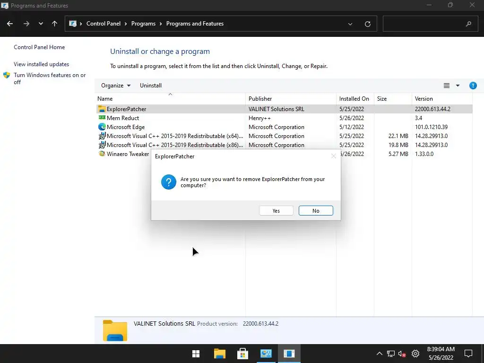The width and height of the screenshot is (484, 363).
Task: Sort by the Size column header
Action: pos(393,99)
